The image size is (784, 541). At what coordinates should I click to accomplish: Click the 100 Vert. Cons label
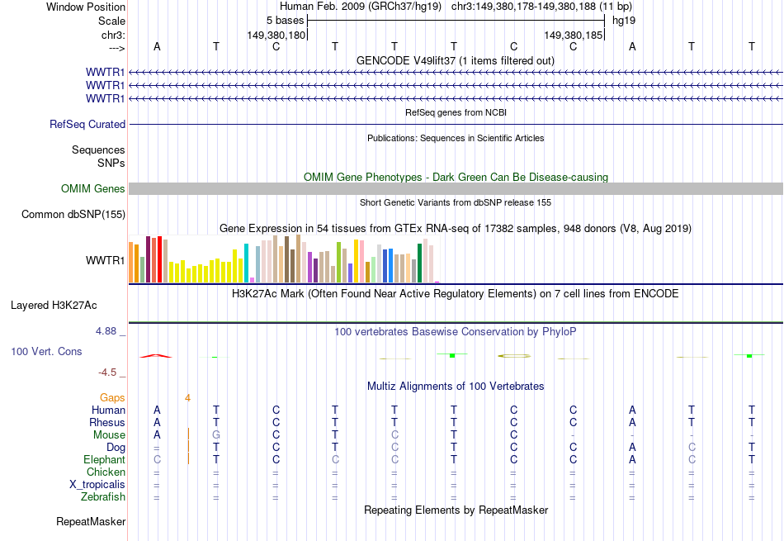46,351
